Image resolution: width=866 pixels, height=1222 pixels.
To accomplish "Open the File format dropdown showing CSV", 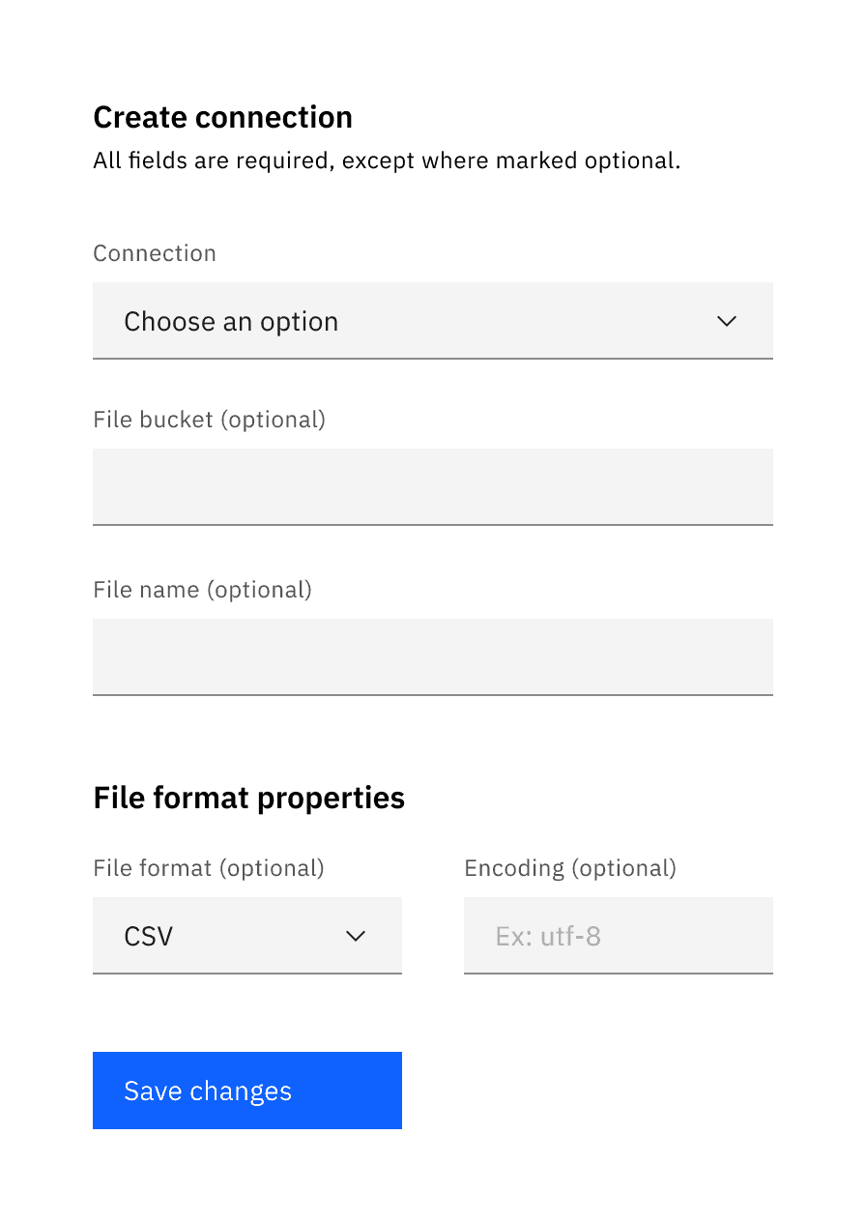I will 247,936.
